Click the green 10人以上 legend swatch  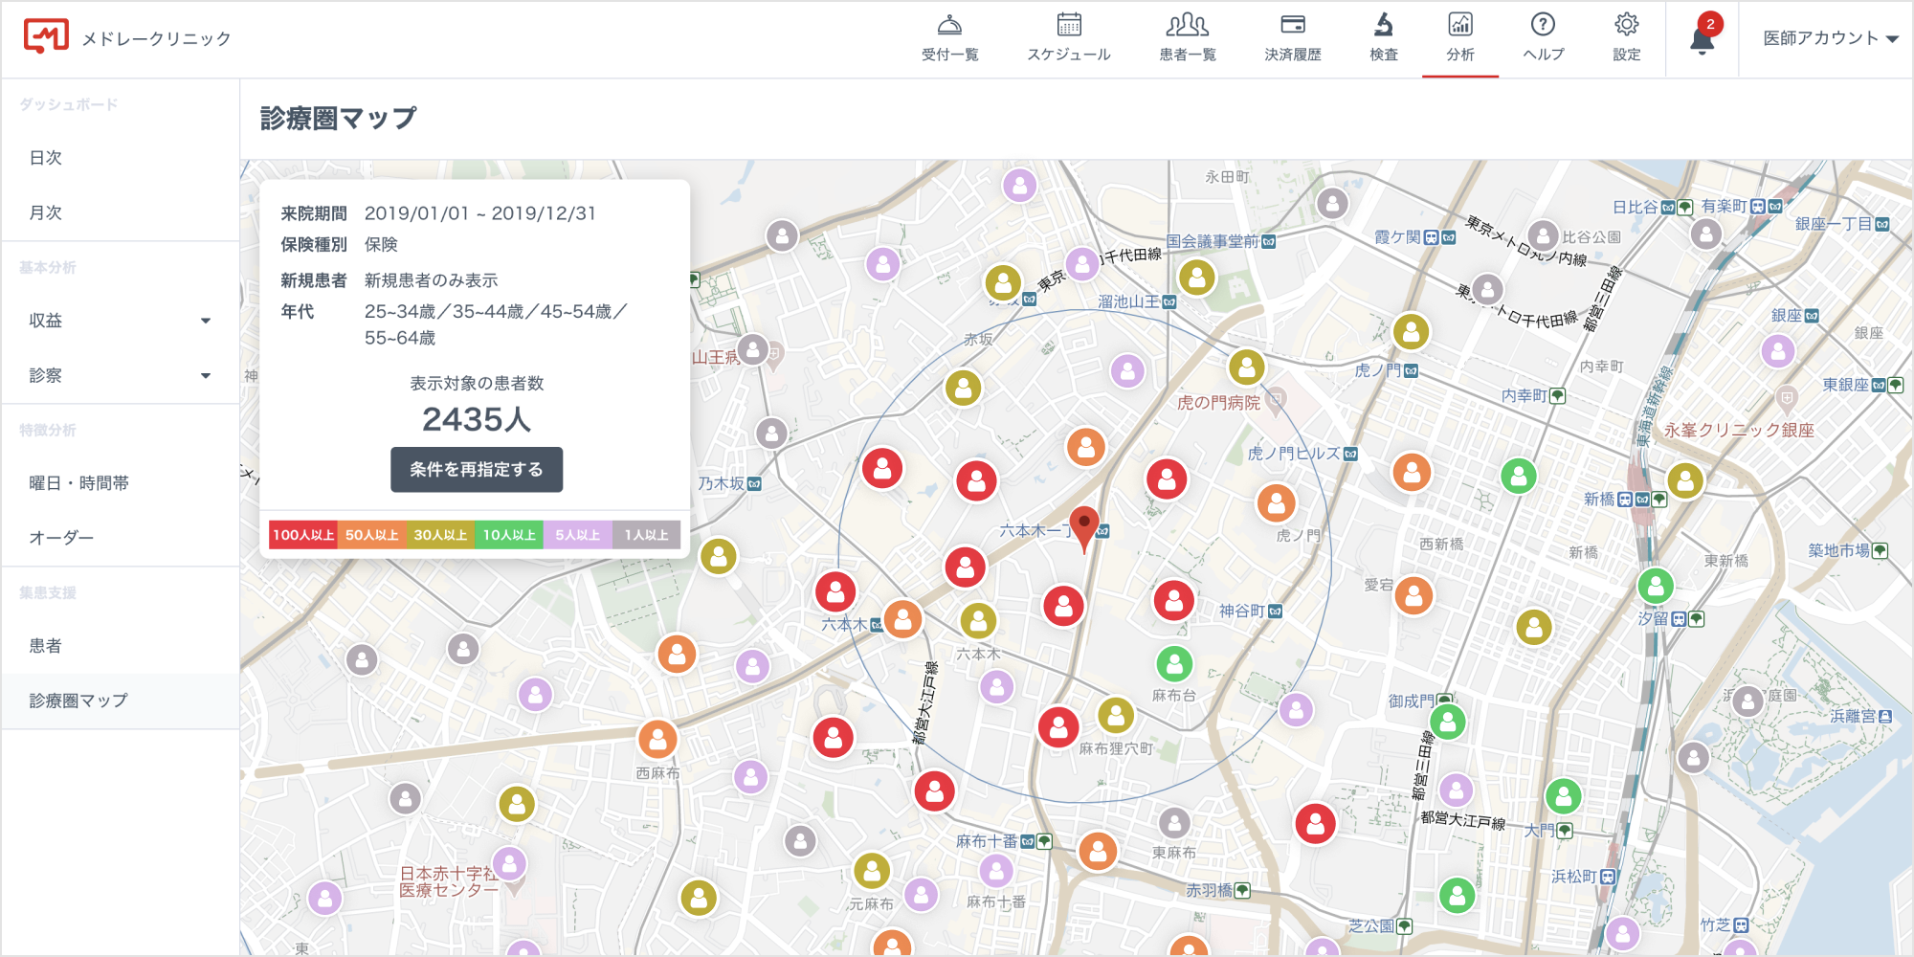509,535
